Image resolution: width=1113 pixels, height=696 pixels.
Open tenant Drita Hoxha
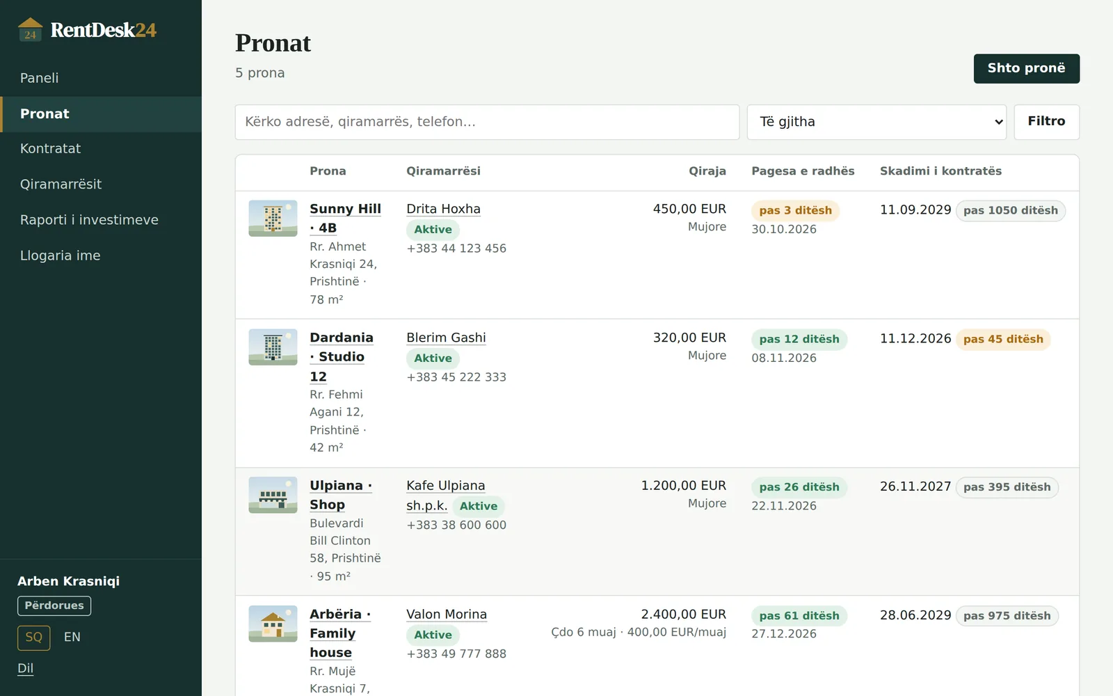[443, 209]
